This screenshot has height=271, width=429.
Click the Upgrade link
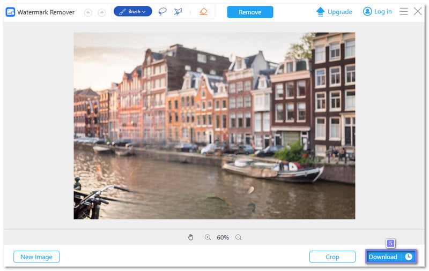coord(334,12)
